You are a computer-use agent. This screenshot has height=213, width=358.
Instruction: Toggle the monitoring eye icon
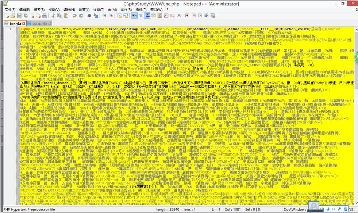(179, 16)
